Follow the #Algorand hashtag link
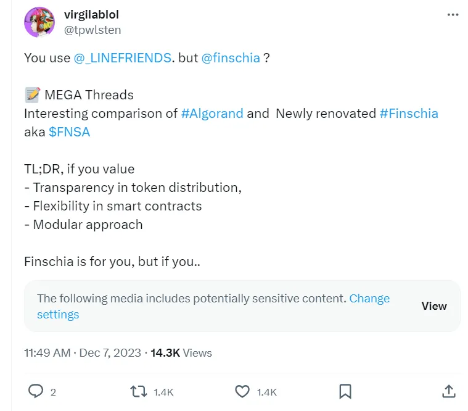 coord(213,114)
